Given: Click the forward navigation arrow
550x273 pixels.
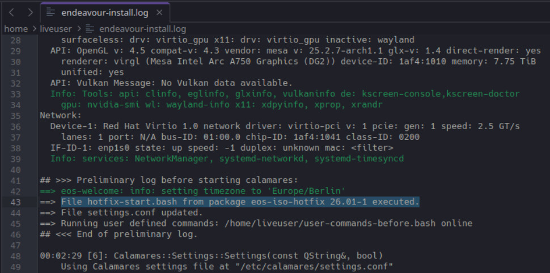Looking at the screenshot, I should [29, 12].
